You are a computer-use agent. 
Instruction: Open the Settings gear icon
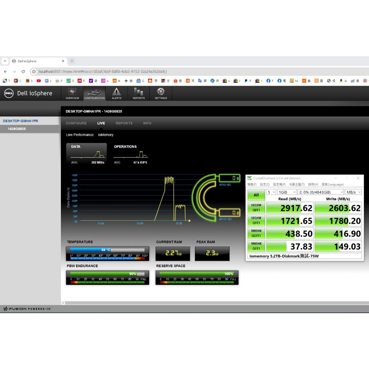click(x=161, y=93)
